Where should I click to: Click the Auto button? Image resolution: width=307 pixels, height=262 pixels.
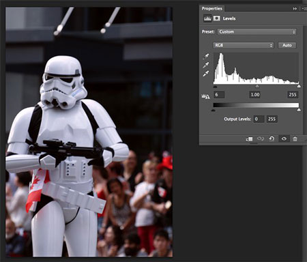(x=287, y=45)
